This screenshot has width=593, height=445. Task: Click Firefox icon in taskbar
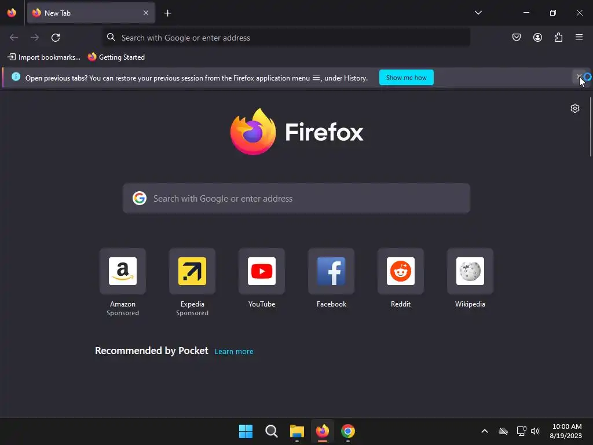coord(322,431)
